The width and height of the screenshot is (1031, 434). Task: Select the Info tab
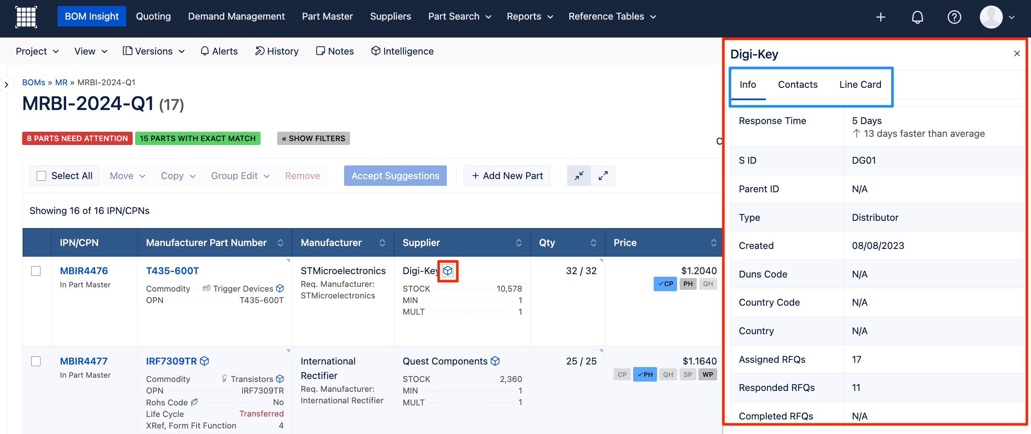[x=748, y=84]
